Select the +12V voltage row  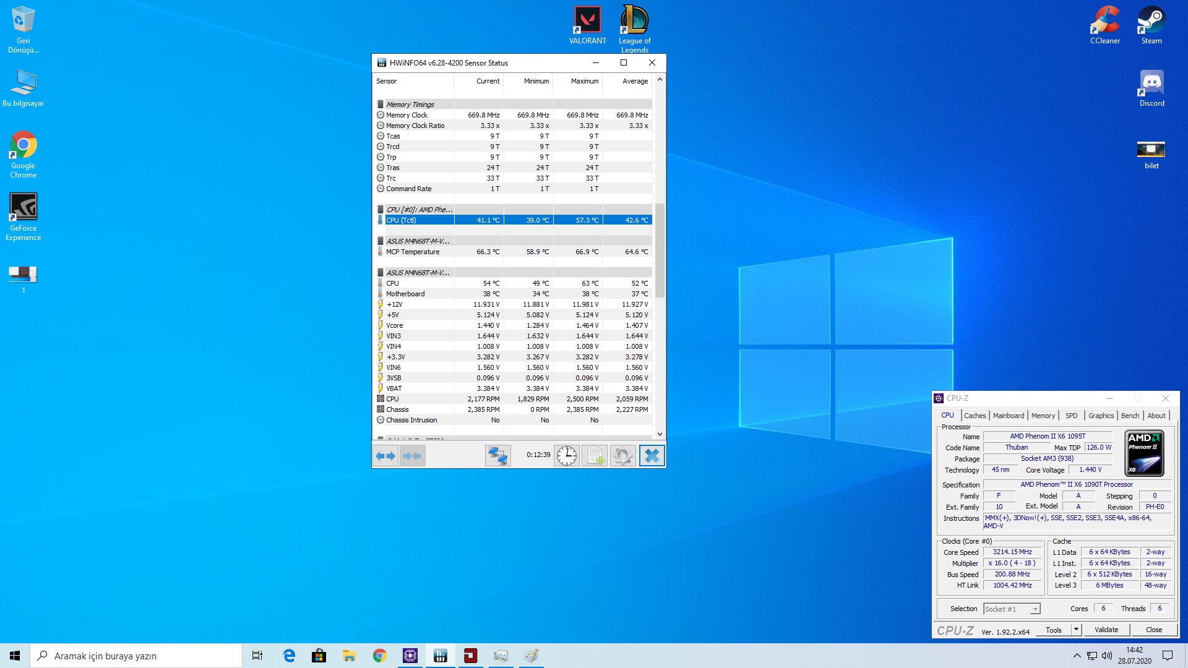pyautogui.click(x=513, y=304)
